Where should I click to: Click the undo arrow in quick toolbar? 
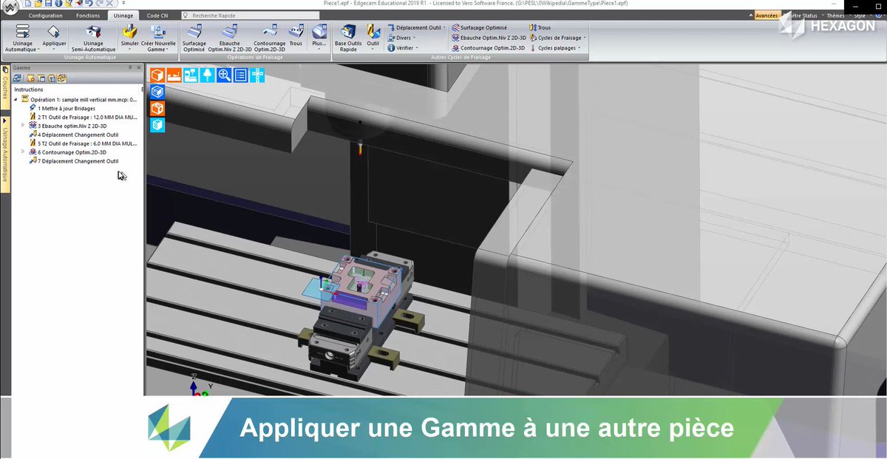(x=89, y=4)
